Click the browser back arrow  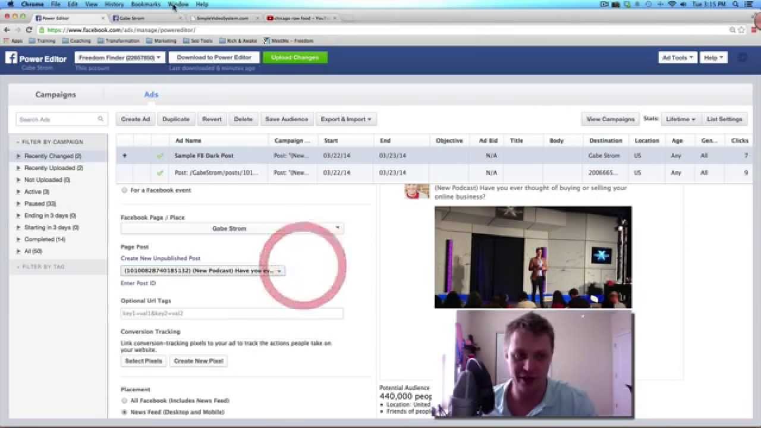(7, 30)
